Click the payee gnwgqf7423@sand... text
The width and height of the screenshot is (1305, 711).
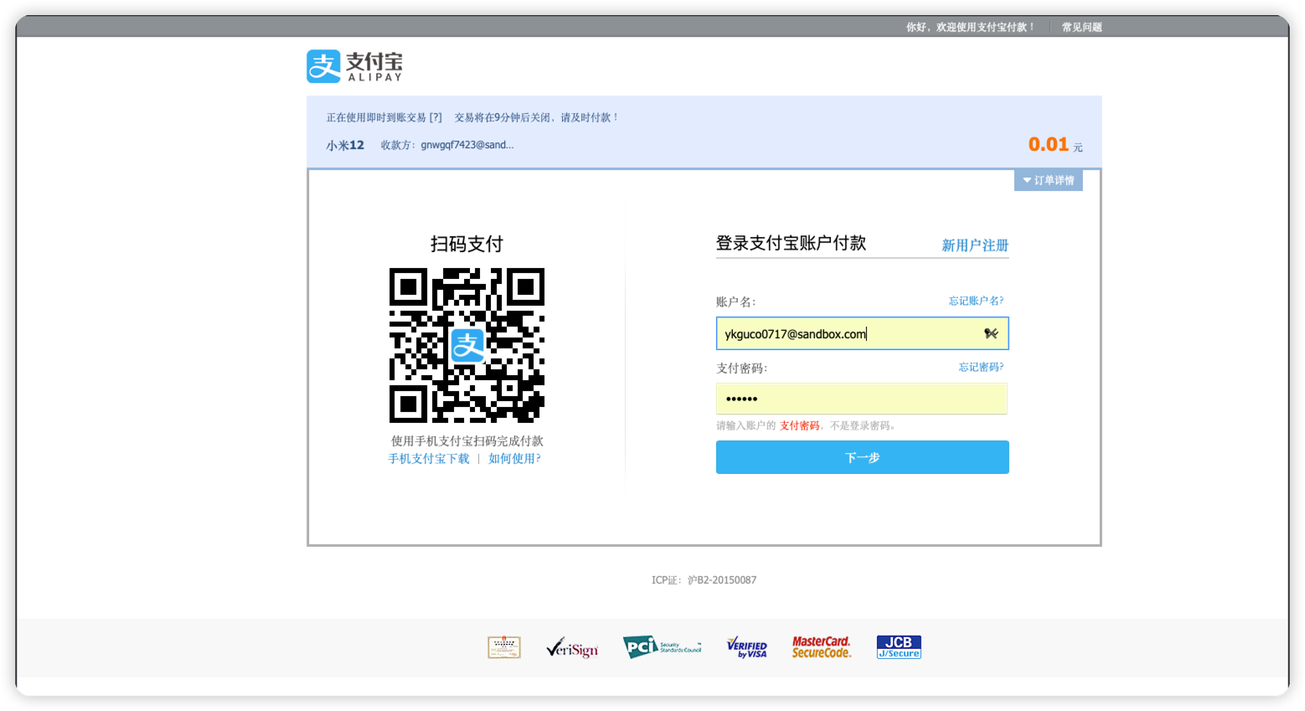point(467,145)
